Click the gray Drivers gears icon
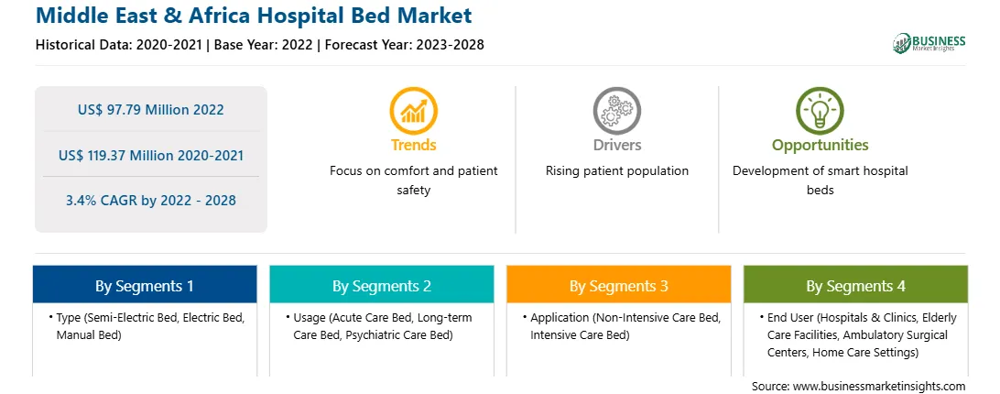Screen dimensions: 1000x394 click(x=616, y=111)
